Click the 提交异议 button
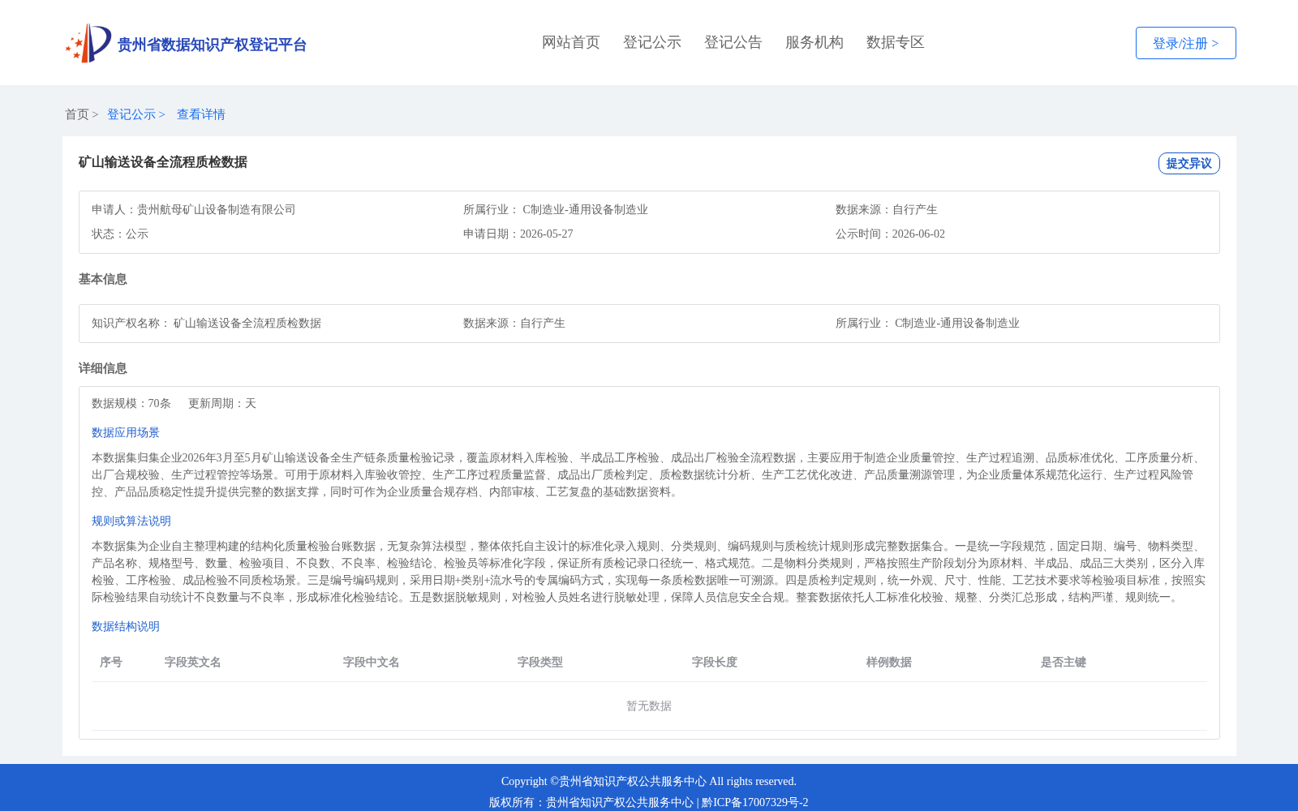Screen dimensions: 1298x811 (x=1189, y=163)
